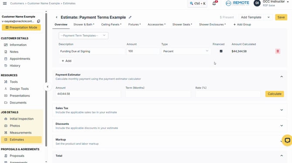
Task: Open the notifications bell
Action: [x=214, y=3]
